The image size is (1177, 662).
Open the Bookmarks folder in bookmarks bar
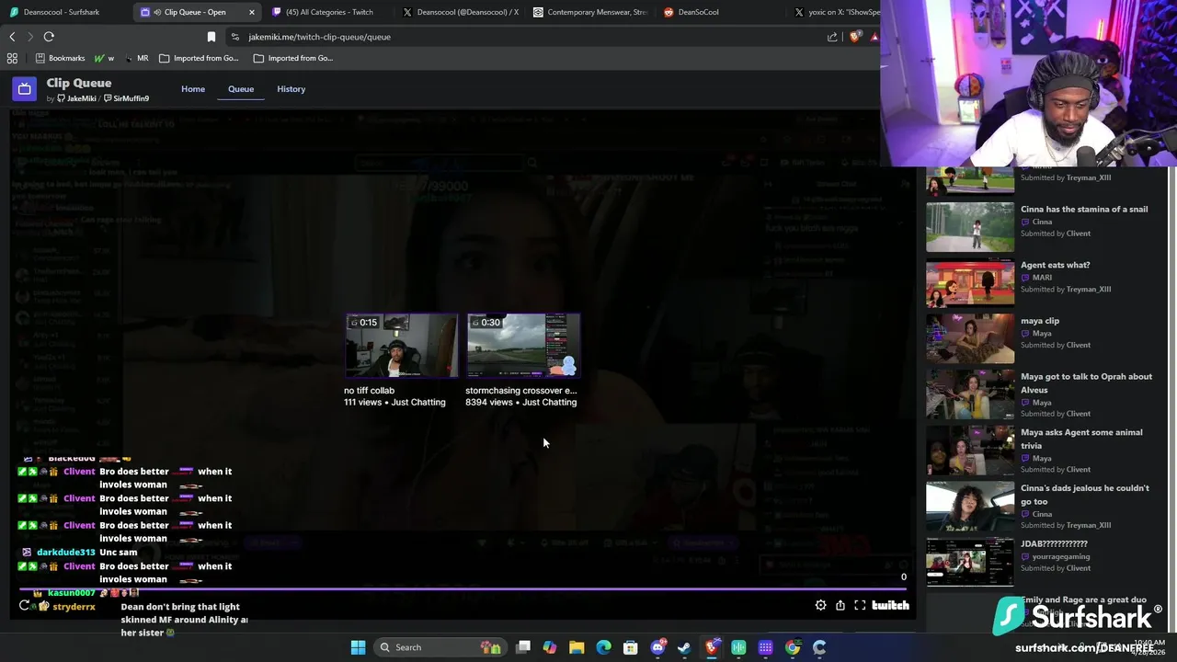coord(60,58)
